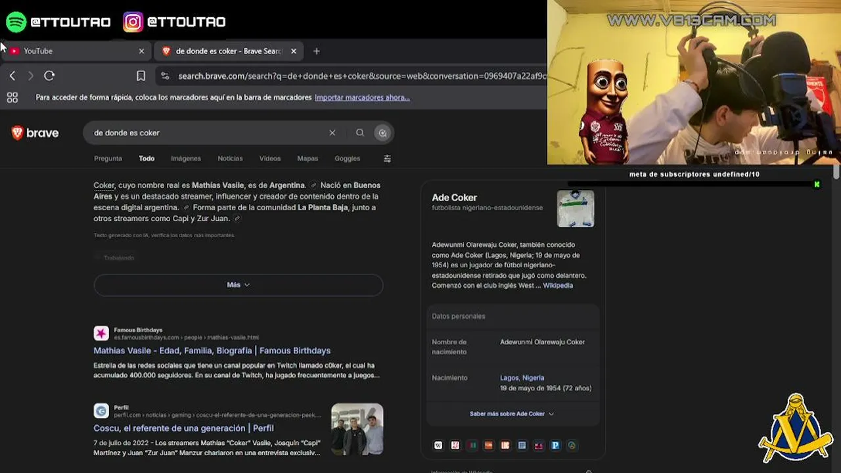Viewport: 841px width, 473px height.
Task: Click the 'Datos personales' heading
Action: [459, 317]
